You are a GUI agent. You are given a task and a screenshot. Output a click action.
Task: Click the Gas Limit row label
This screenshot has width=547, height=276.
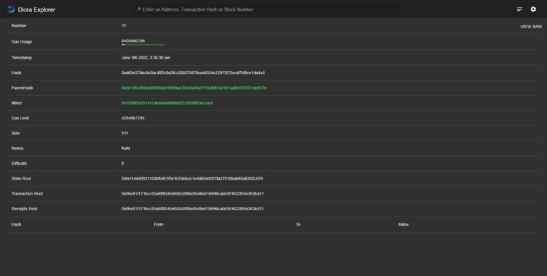[x=20, y=118]
